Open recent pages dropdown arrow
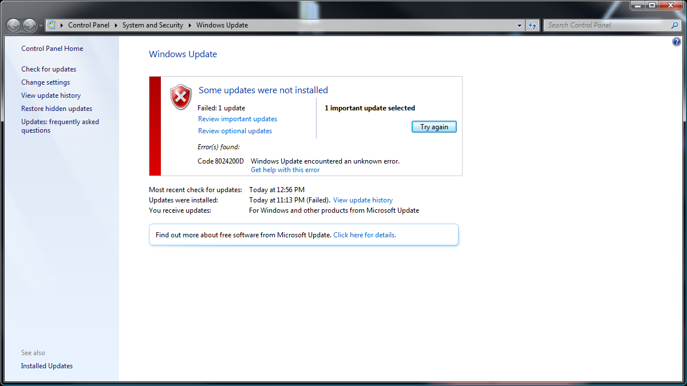This screenshot has width=687, height=386. click(x=41, y=26)
